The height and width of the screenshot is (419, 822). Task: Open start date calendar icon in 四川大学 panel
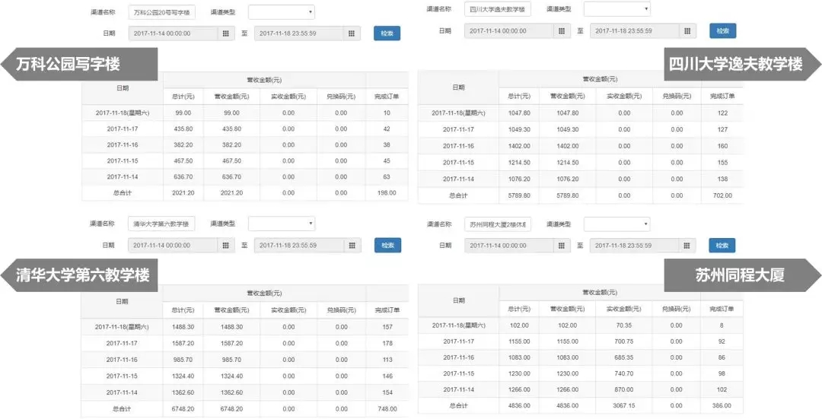pos(562,31)
